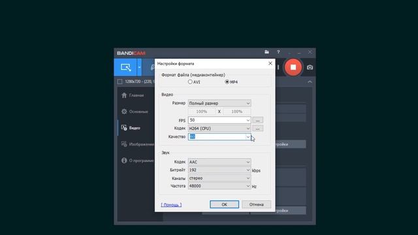
Task: Open the Размер (size) dropdown
Action: pos(219,103)
